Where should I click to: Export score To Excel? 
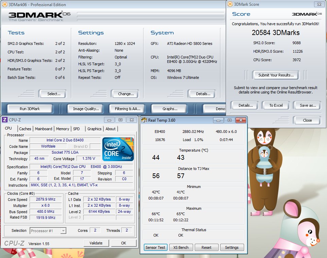[x=276, y=105]
